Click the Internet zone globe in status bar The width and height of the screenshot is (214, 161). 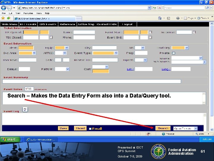[x=163, y=134]
